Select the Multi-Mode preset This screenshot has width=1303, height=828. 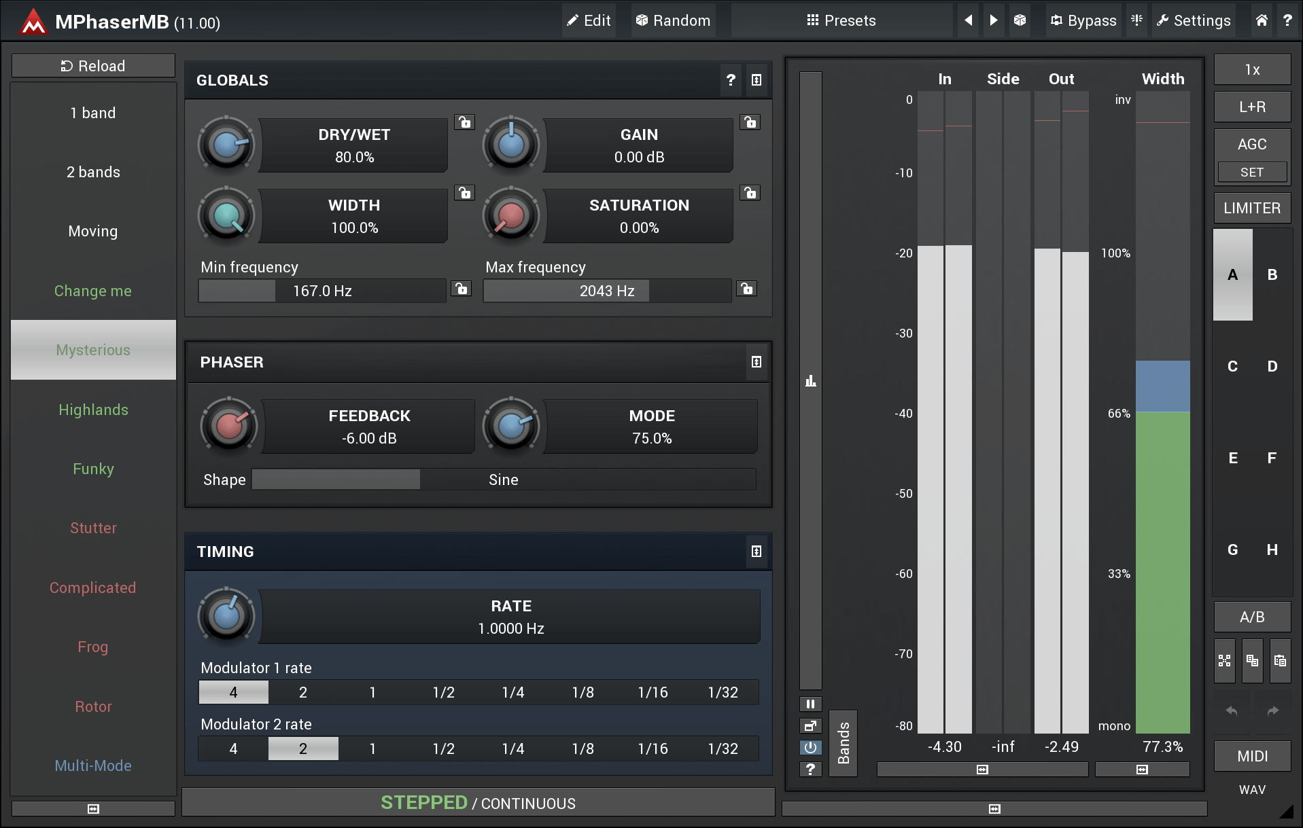coord(93,766)
